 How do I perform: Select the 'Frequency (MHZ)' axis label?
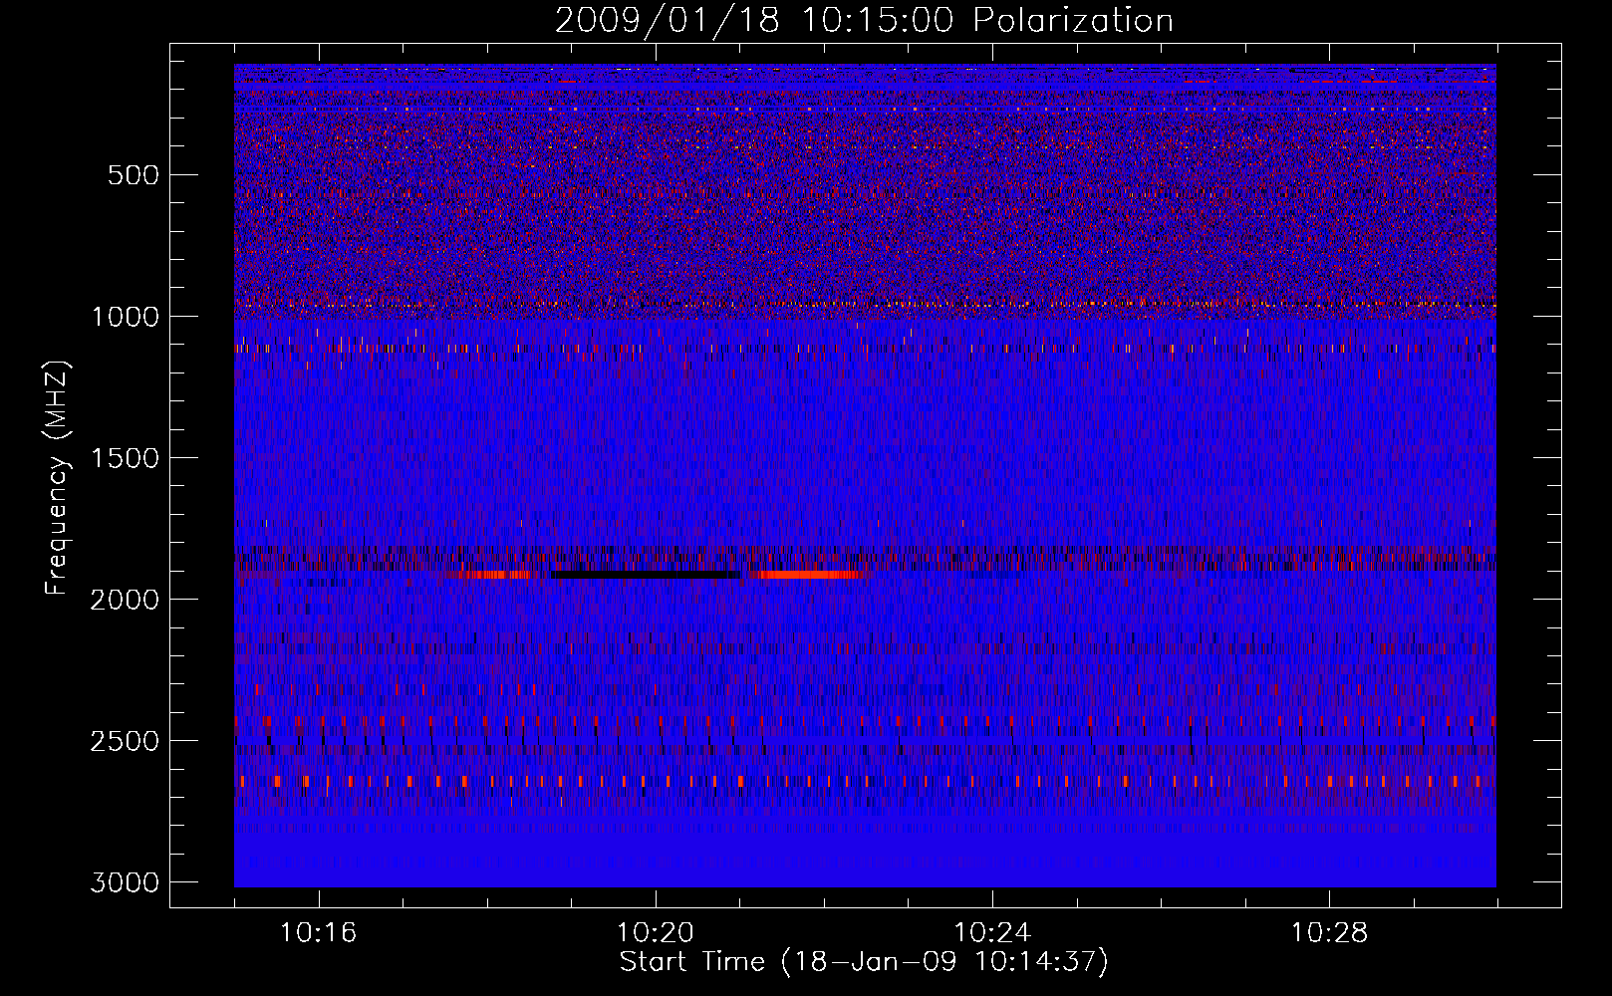point(58,477)
